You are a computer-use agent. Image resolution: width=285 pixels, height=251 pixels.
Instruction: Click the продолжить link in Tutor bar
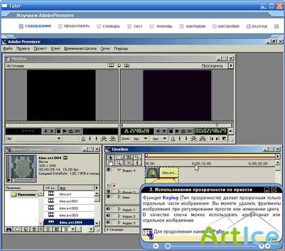77,26
